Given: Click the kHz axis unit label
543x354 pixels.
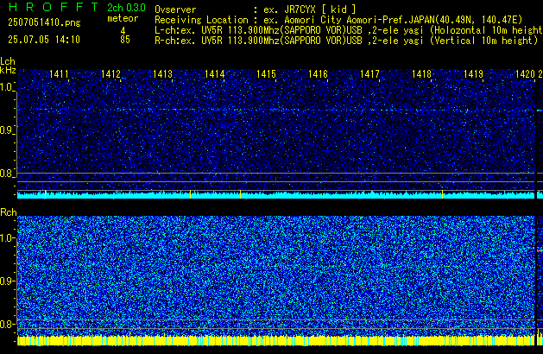Looking at the screenshot, I should (x=8, y=70).
